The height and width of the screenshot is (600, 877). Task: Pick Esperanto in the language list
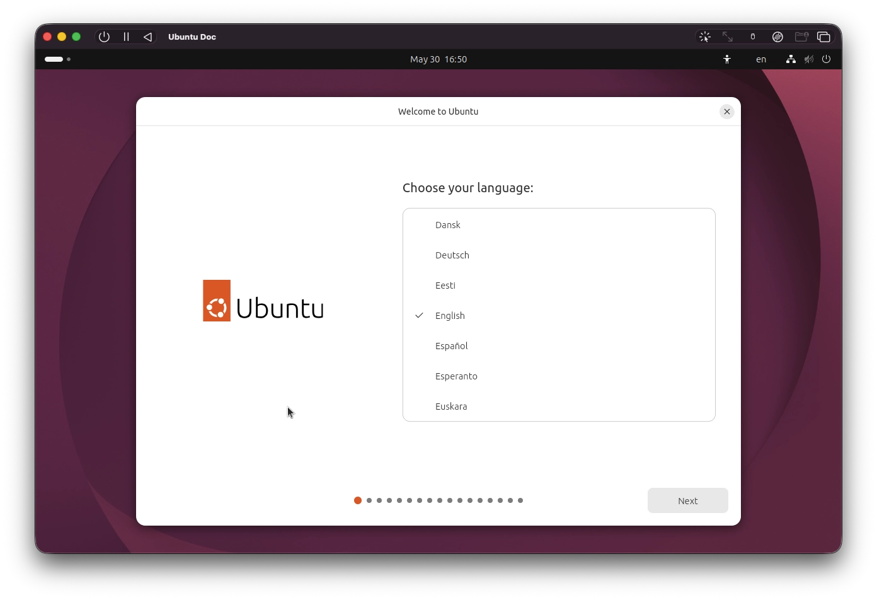559,376
